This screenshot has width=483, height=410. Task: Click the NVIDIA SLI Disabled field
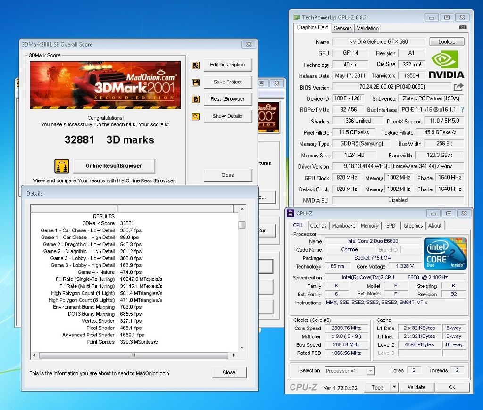coord(398,200)
